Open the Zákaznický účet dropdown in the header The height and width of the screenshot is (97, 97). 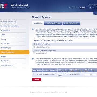(x=85, y=8)
